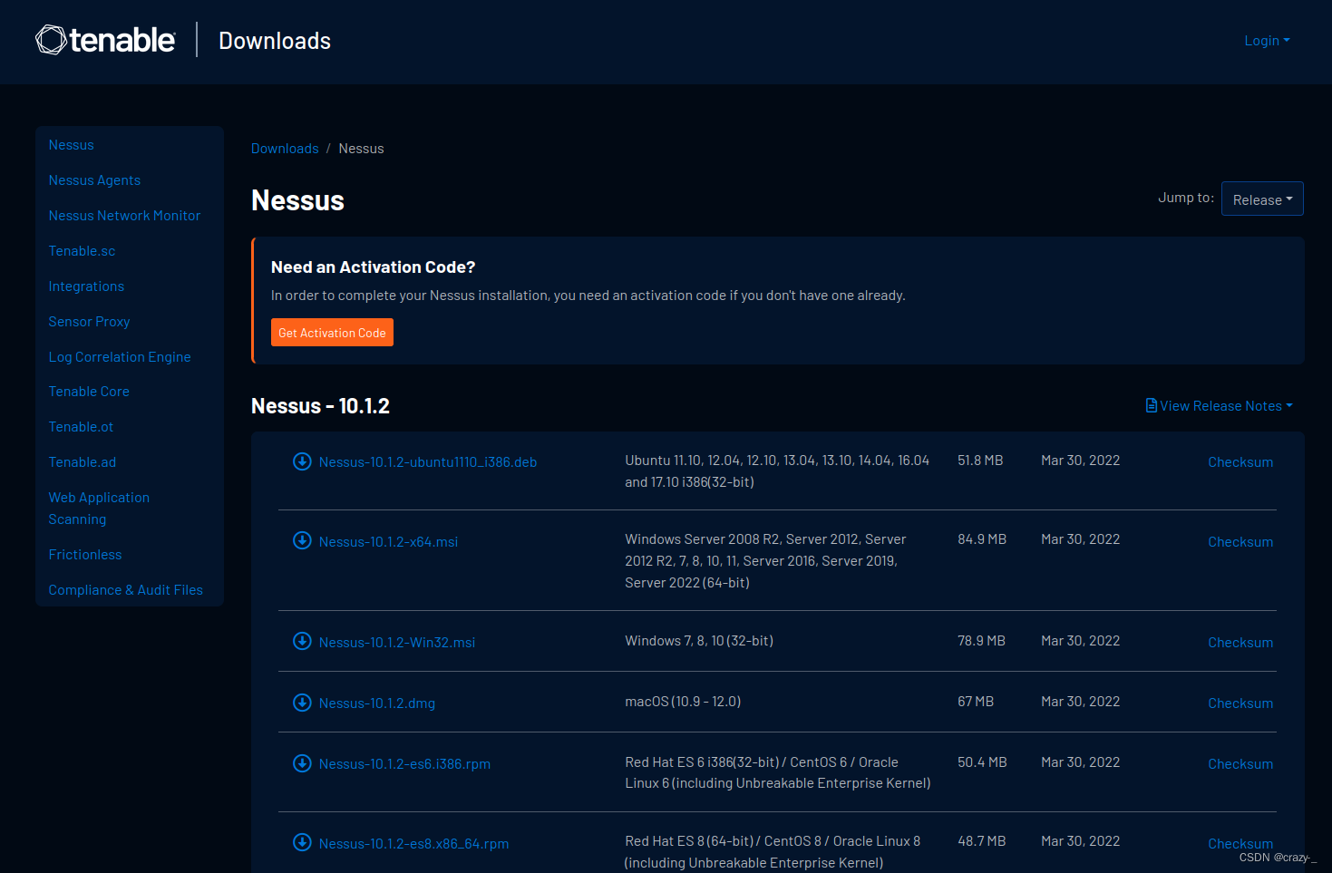The width and height of the screenshot is (1332, 873).
Task: View Checksum for the macOS dmg package
Action: point(1240,703)
